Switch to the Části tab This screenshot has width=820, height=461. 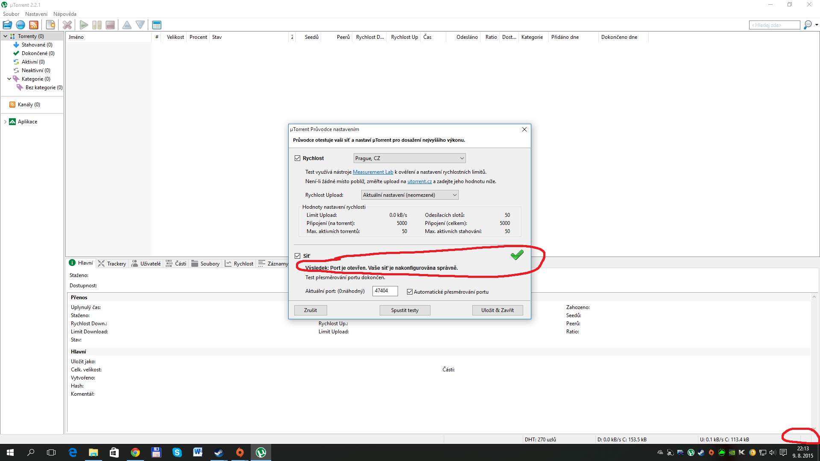pyautogui.click(x=176, y=264)
